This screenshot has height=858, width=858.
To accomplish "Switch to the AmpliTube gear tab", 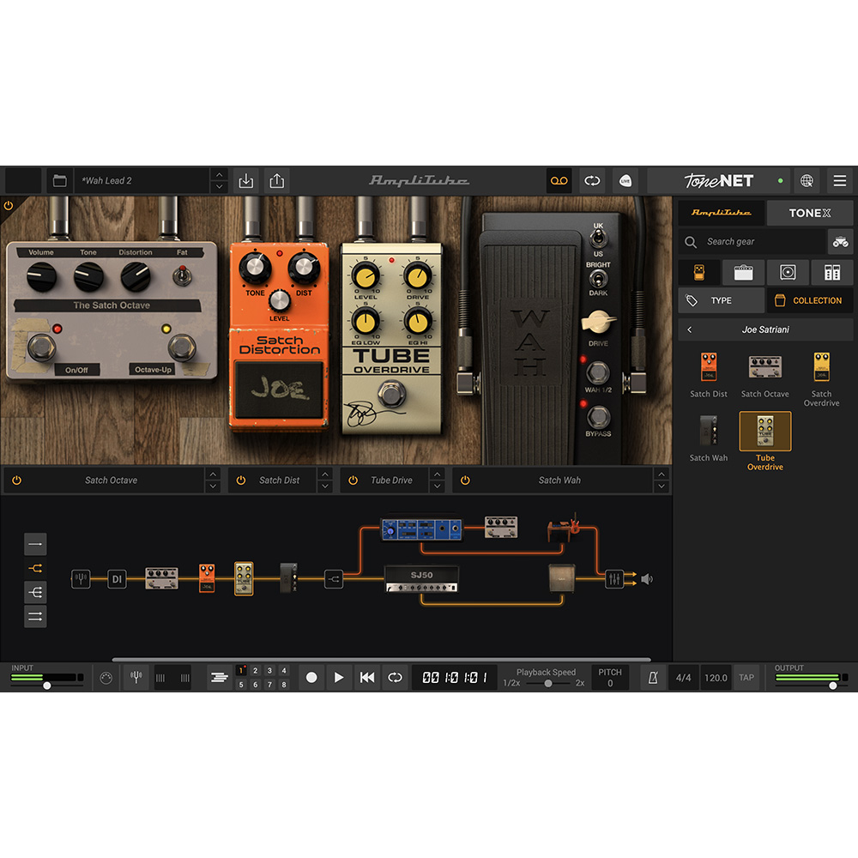I will [x=722, y=212].
